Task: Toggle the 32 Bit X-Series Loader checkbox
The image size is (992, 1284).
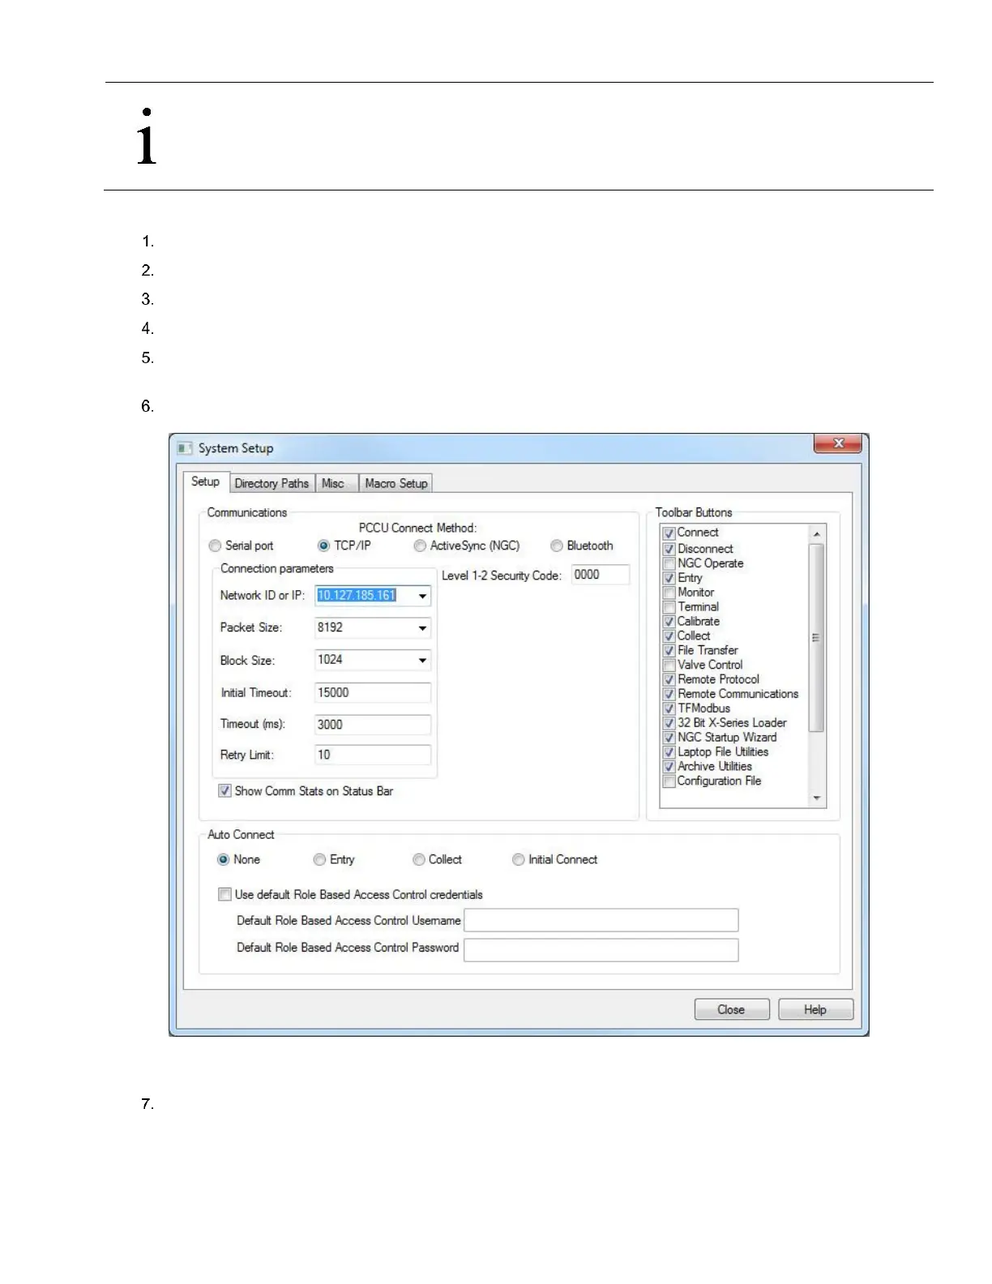Action: [669, 723]
